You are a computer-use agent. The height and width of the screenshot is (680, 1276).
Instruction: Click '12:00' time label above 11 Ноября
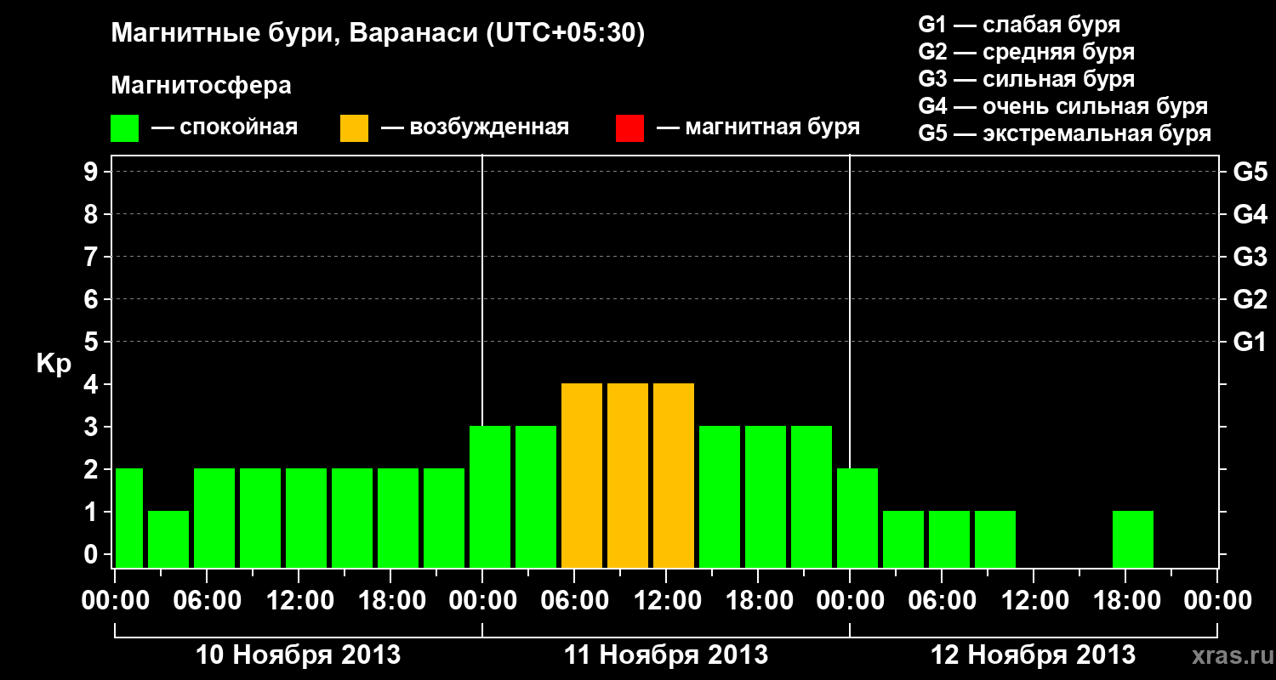coord(666,600)
